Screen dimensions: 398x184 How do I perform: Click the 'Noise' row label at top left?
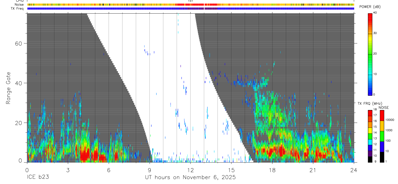coord(19,5)
